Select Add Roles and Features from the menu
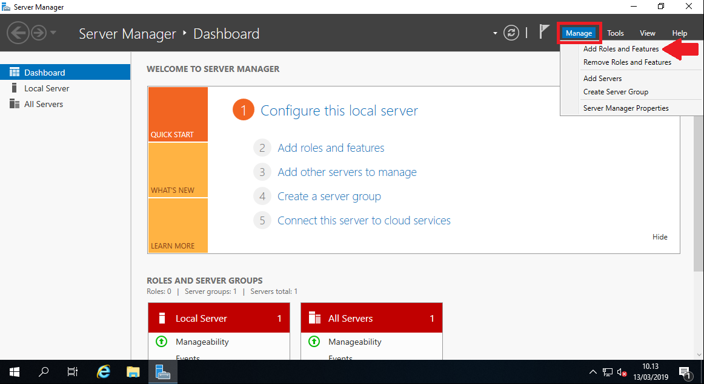 620,48
